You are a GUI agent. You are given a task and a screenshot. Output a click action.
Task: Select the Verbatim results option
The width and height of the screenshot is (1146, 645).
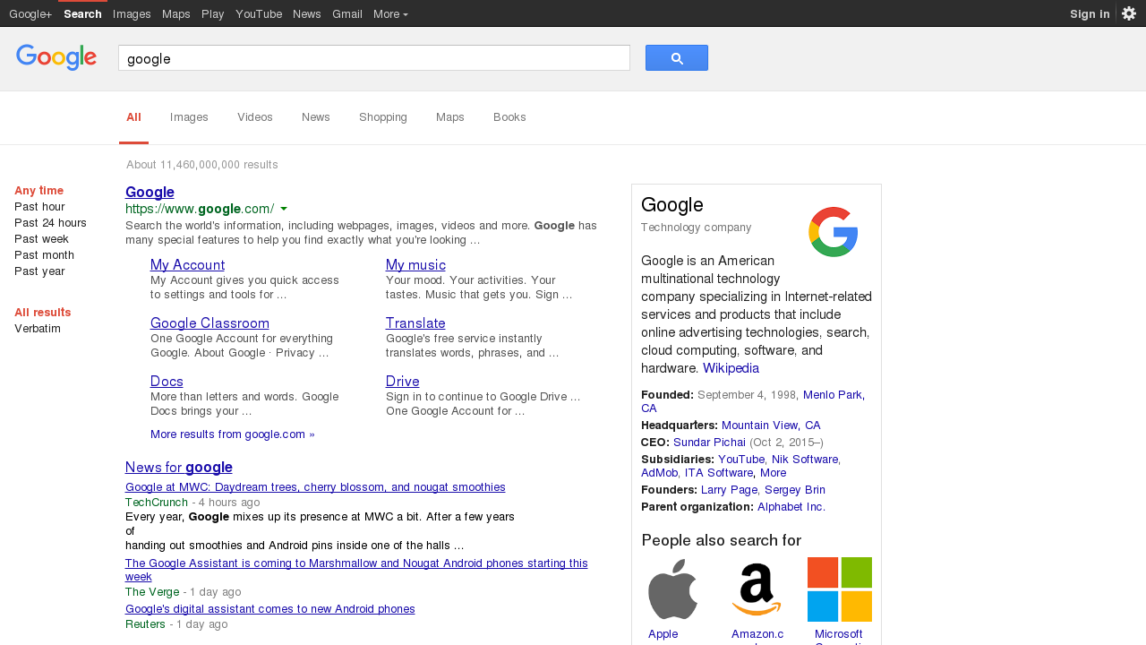(x=38, y=329)
